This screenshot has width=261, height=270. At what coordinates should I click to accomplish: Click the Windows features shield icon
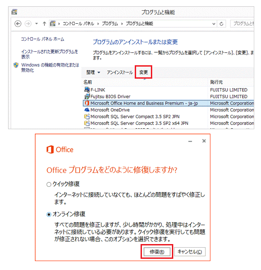[x=16, y=65]
